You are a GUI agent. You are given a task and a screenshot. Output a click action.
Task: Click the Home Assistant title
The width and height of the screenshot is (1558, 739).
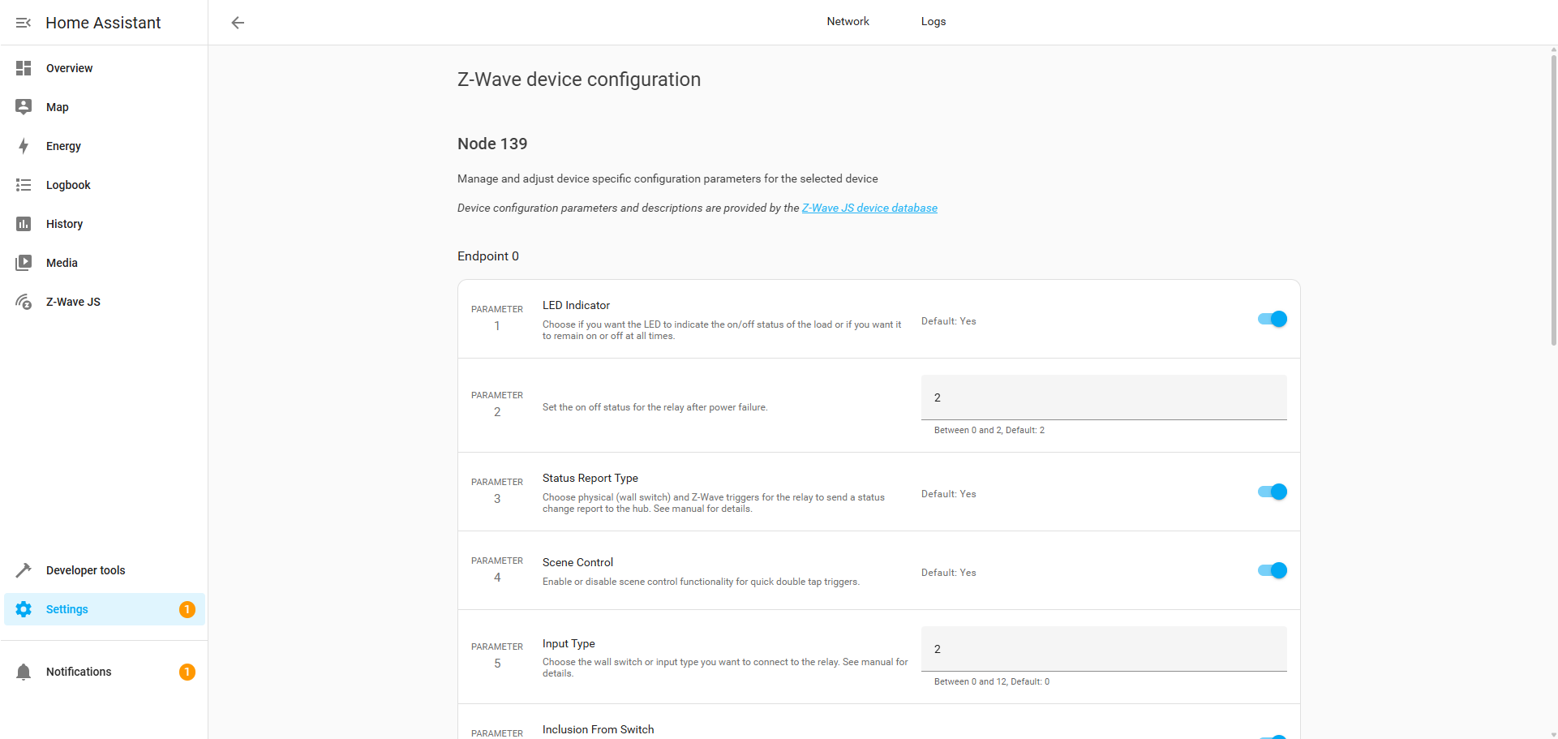click(103, 23)
